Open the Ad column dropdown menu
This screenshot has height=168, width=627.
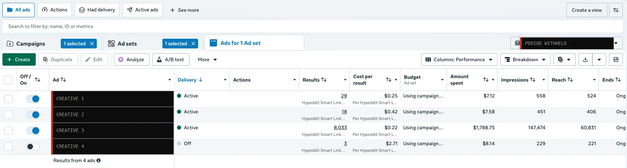pyautogui.click(x=170, y=80)
